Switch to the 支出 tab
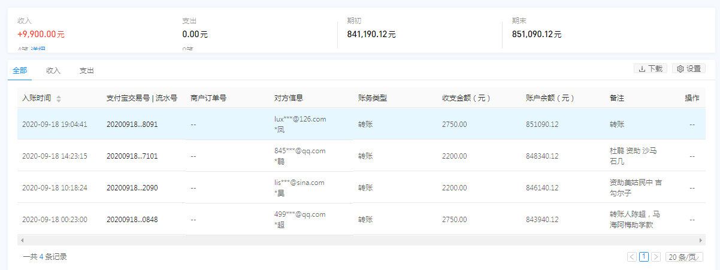Viewport: 720px width, 270px height. [x=87, y=71]
